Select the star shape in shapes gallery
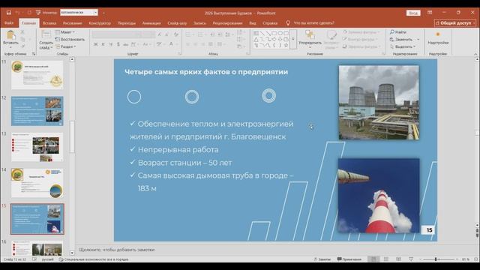Viewport: 480px width, 270px height. click(x=286, y=45)
